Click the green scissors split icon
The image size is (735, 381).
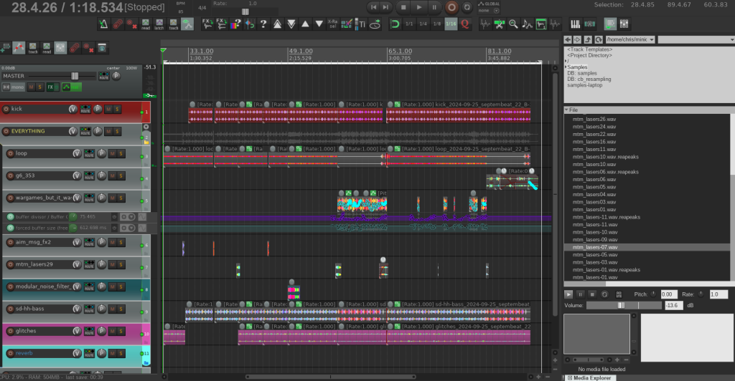500,24
